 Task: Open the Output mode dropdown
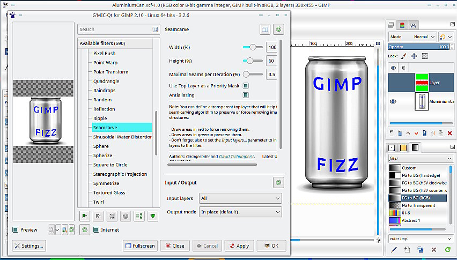[x=240, y=212]
